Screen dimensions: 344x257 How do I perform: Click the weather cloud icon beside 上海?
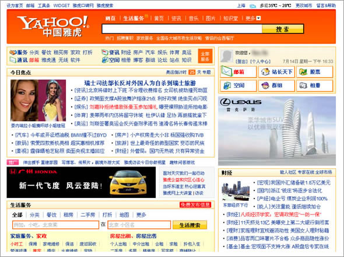pyautogui.click(x=252, y=6)
